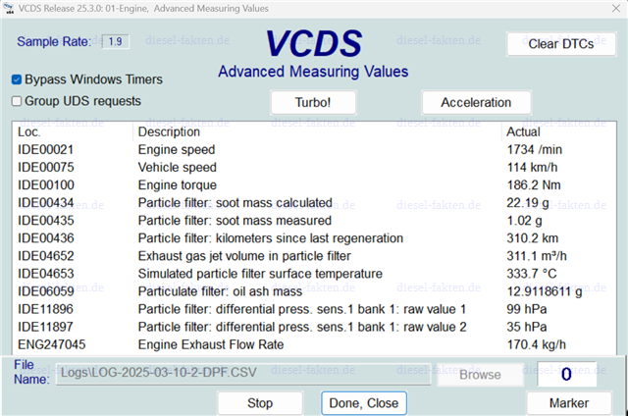Select row IDE00021 Engine speed
Image resolution: width=628 pixels, height=416 pixels.
314,150
